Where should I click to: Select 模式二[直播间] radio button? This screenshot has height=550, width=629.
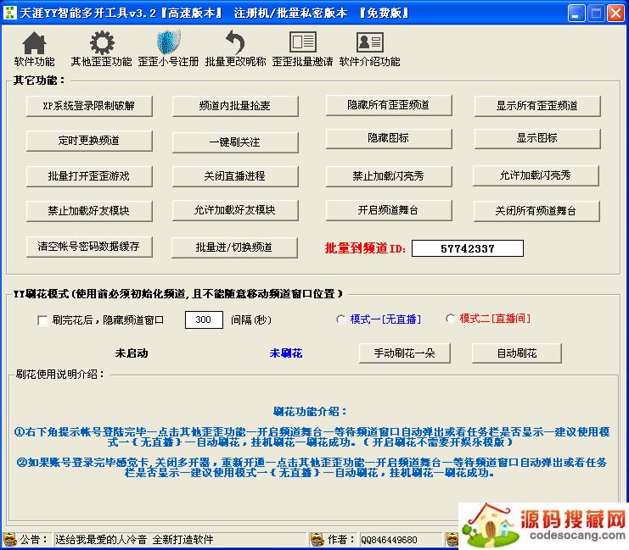point(450,319)
